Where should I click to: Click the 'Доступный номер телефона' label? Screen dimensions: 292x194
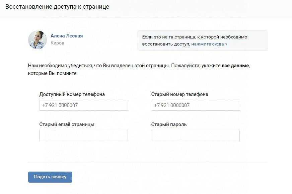pyautogui.click(x=72, y=94)
